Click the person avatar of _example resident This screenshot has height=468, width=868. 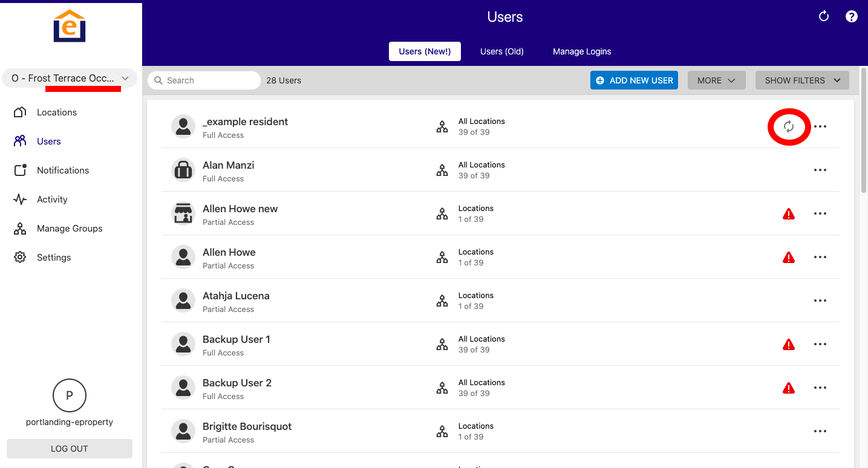pos(183,126)
